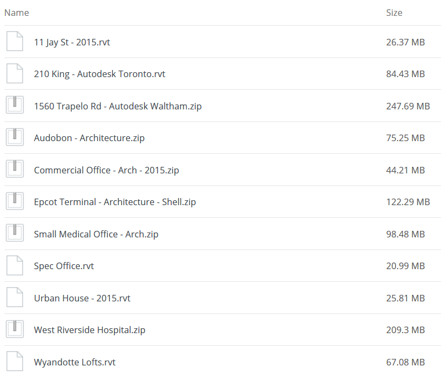Click the zip icon for Commercial Office - Arch
441x378 pixels.
(15, 169)
